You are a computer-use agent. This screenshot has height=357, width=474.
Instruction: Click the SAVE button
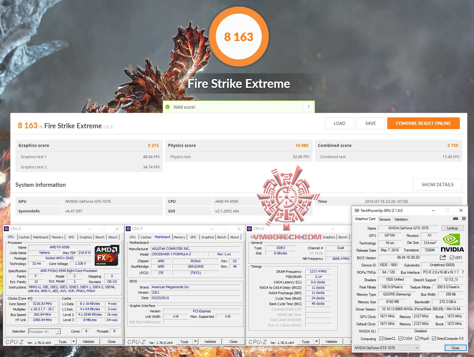371,123
